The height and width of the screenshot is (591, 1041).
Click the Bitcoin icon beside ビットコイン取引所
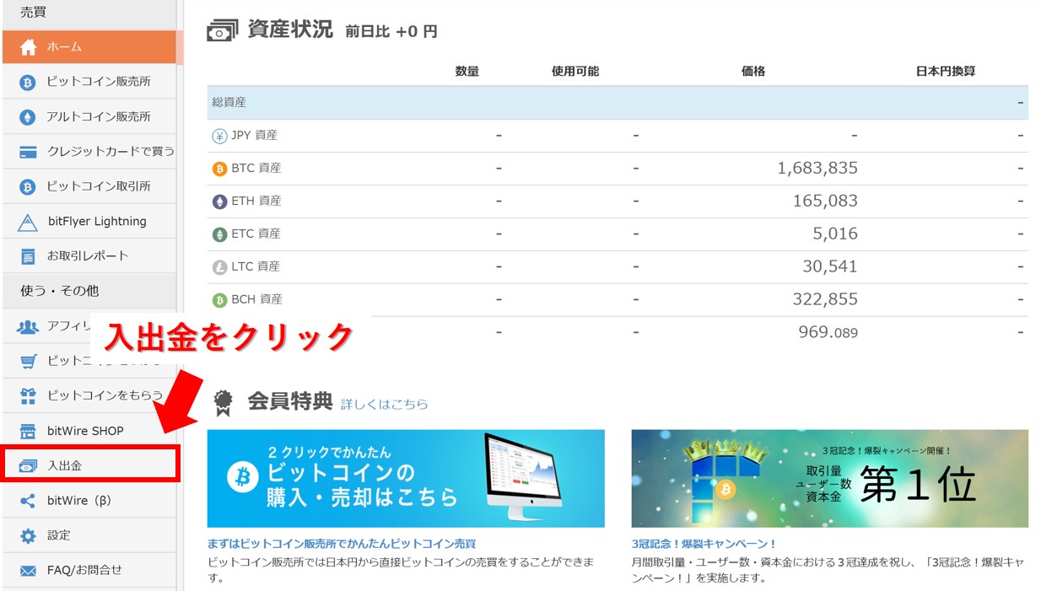click(x=28, y=186)
